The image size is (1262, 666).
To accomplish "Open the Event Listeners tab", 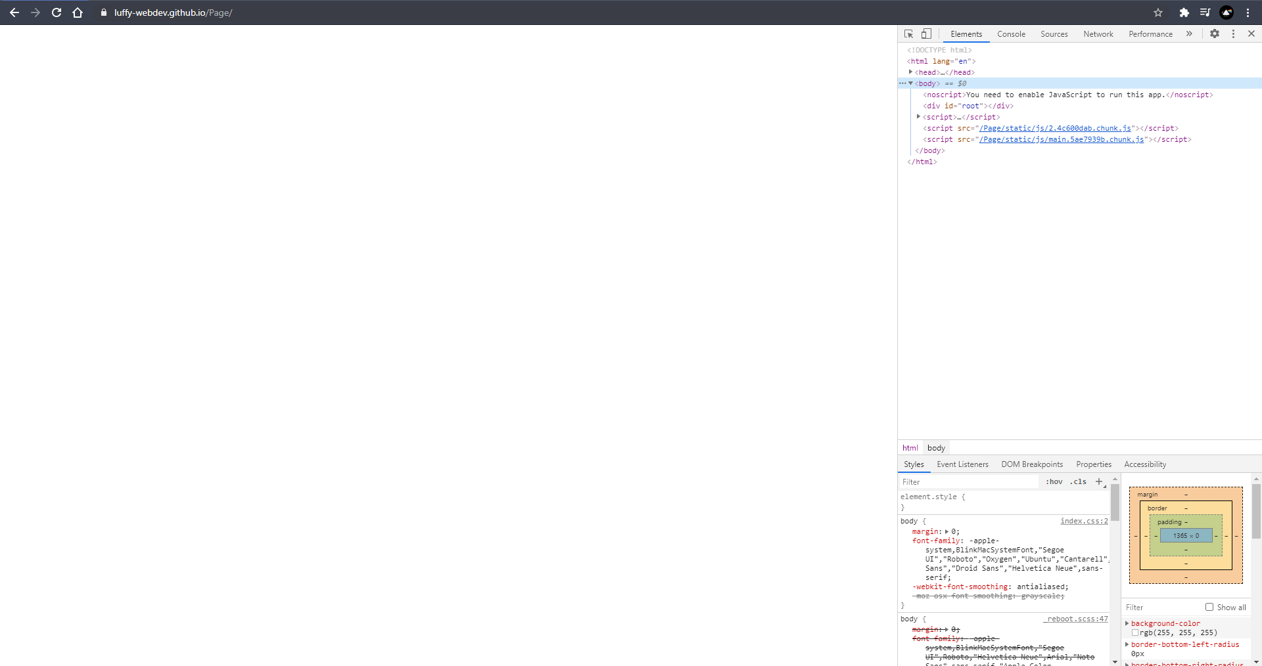I will (962, 464).
